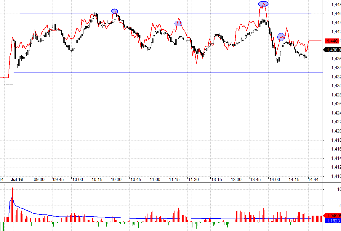
Task: Click the blue 1.1623 indicator value label
Action: point(333,221)
